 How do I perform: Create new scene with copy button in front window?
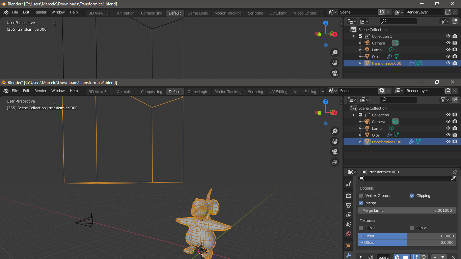(x=381, y=91)
